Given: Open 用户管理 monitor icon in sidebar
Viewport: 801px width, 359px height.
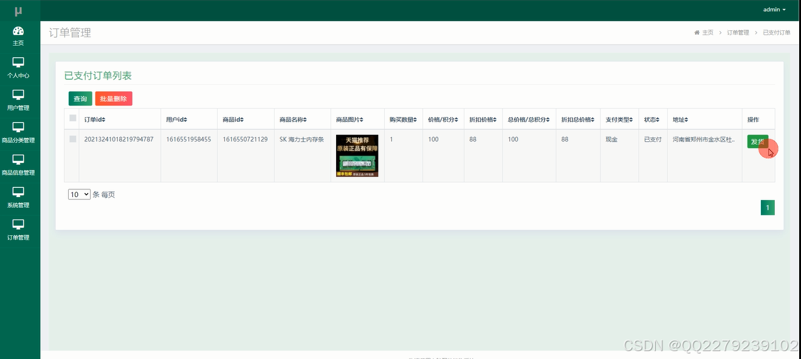Looking at the screenshot, I should pos(18,95).
